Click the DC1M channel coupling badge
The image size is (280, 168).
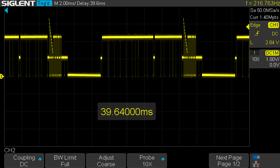click(272, 53)
